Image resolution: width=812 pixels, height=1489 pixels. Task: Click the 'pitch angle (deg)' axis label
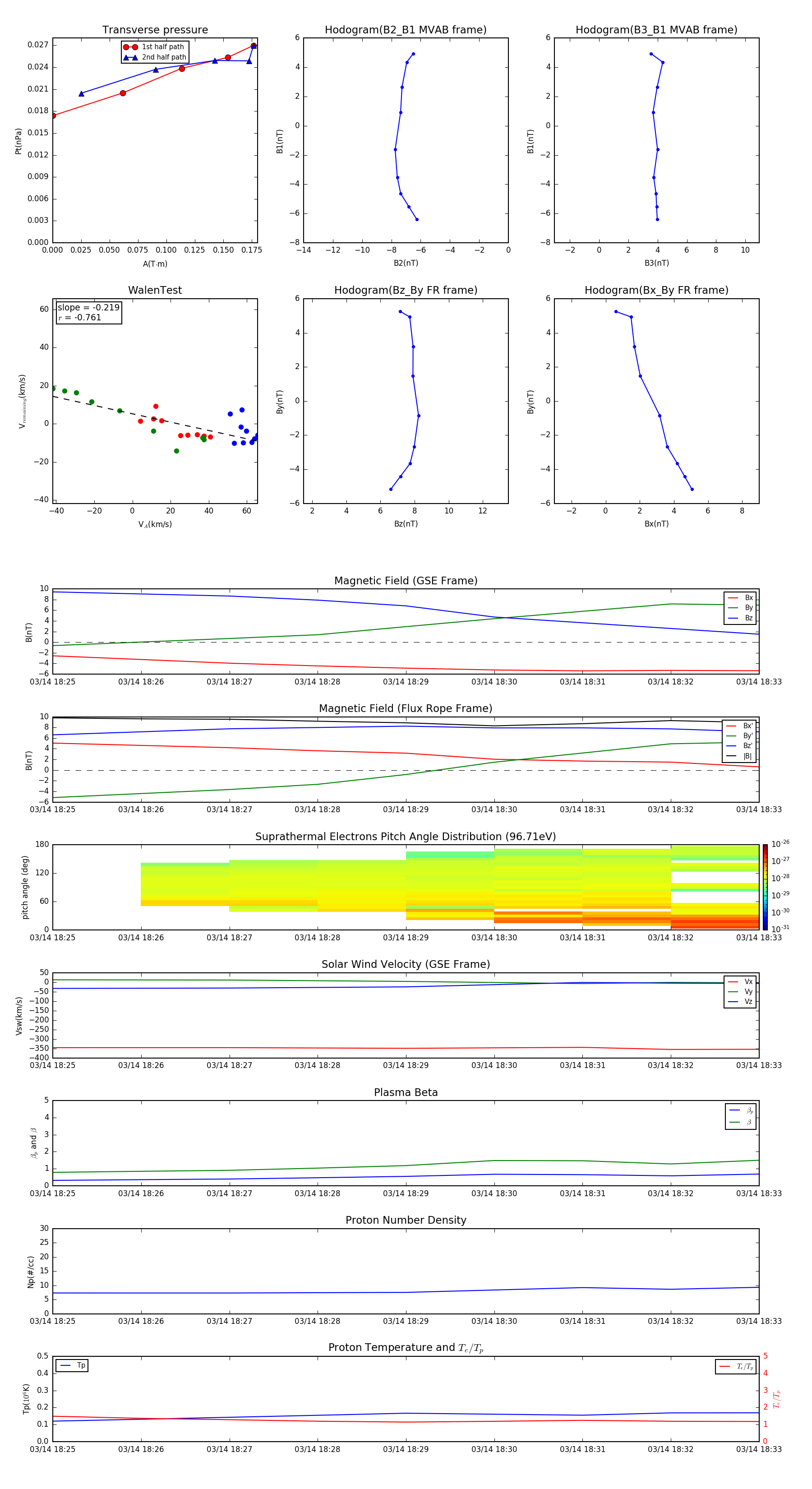[25, 887]
